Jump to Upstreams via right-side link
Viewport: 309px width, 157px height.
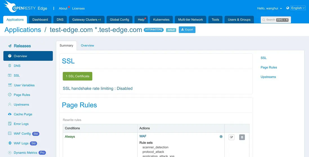point(268,77)
